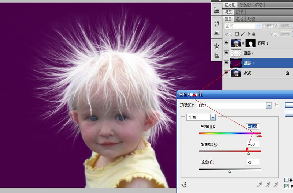Click the lock image pixels brush icon
This screenshot has width=293, height=193.
tap(242, 34)
